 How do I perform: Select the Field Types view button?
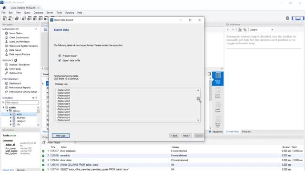coord(218,107)
